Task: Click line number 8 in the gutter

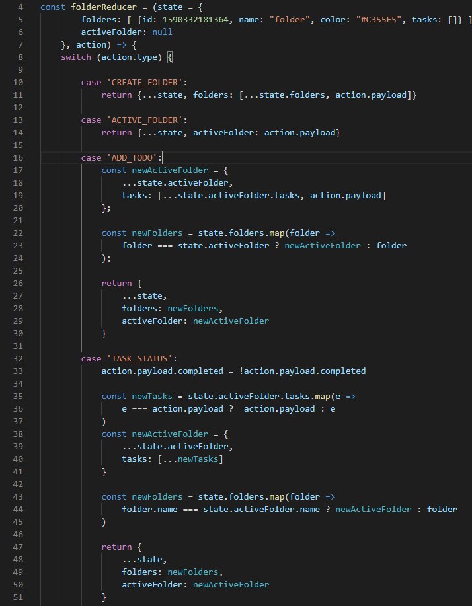Action: click(x=20, y=57)
